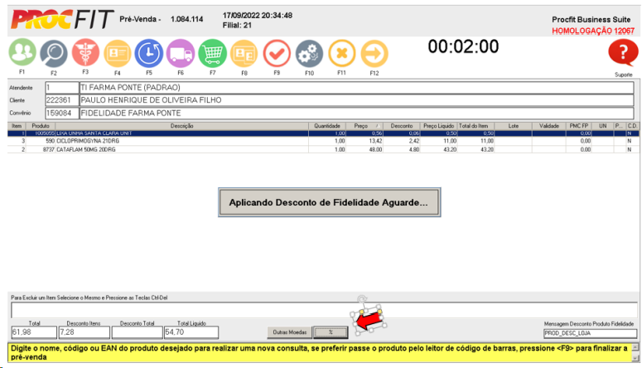Click the F11 orange X cancel icon
The height and width of the screenshot is (368, 642).
(342, 53)
